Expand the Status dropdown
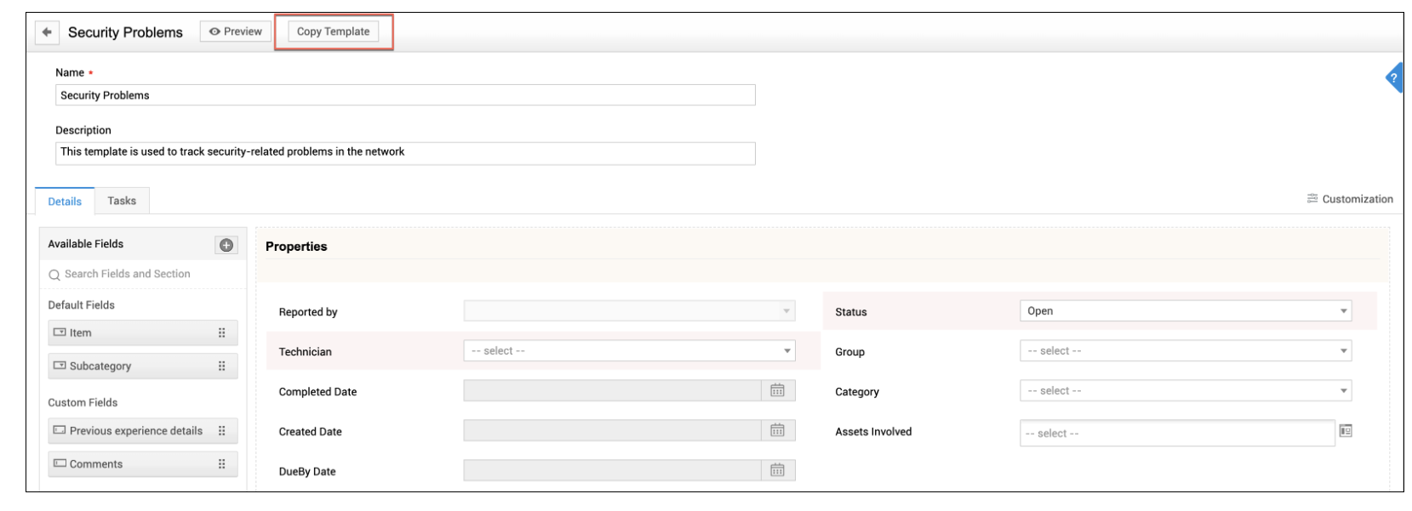The image size is (1412, 511). [1185, 311]
